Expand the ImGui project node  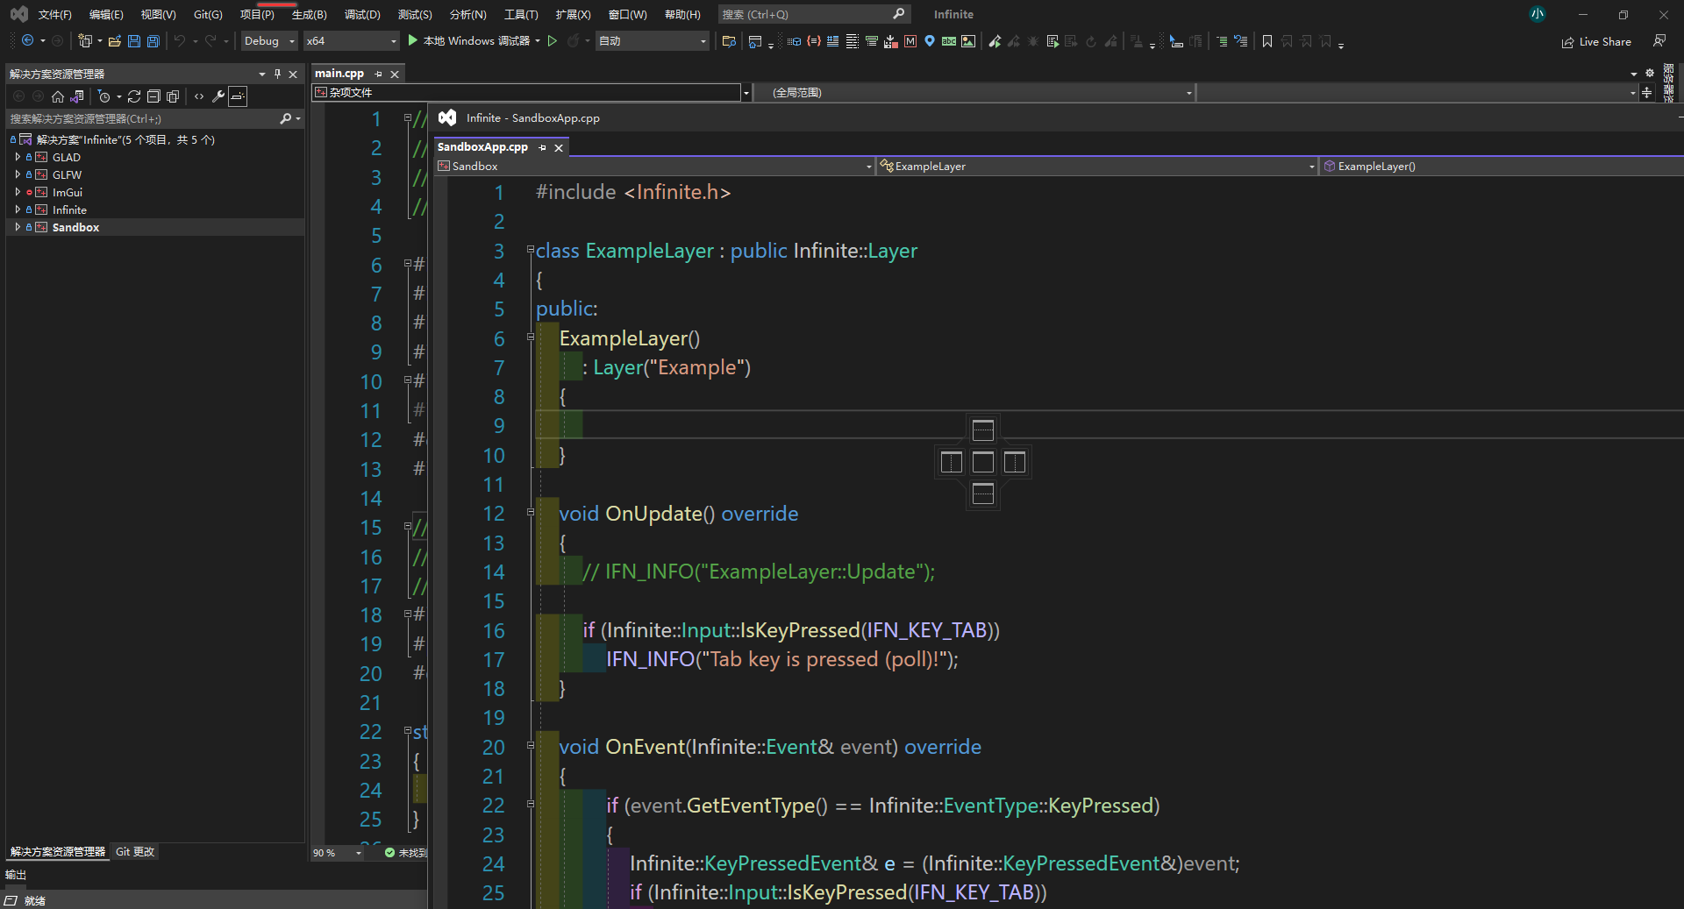pyautogui.click(x=18, y=192)
